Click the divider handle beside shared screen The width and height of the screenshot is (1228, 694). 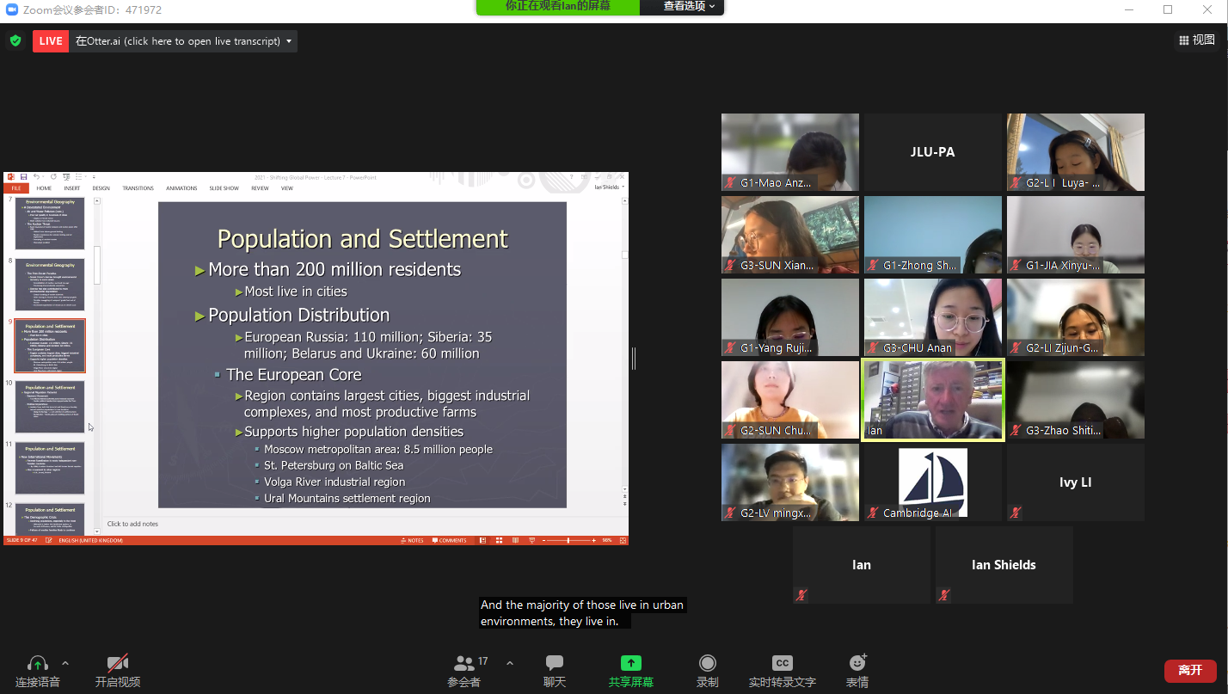pos(633,359)
